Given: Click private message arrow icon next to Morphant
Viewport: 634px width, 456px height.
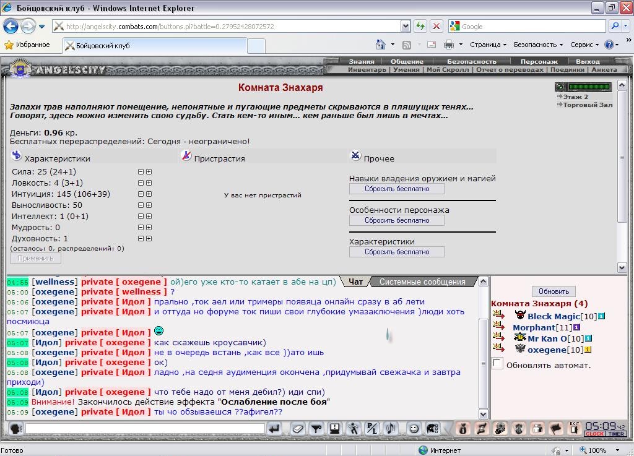Looking at the screenshot, I should tap(498, 326).
